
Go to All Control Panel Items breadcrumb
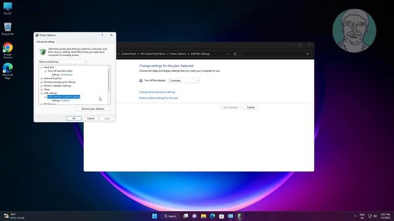(x=153, y=54)
